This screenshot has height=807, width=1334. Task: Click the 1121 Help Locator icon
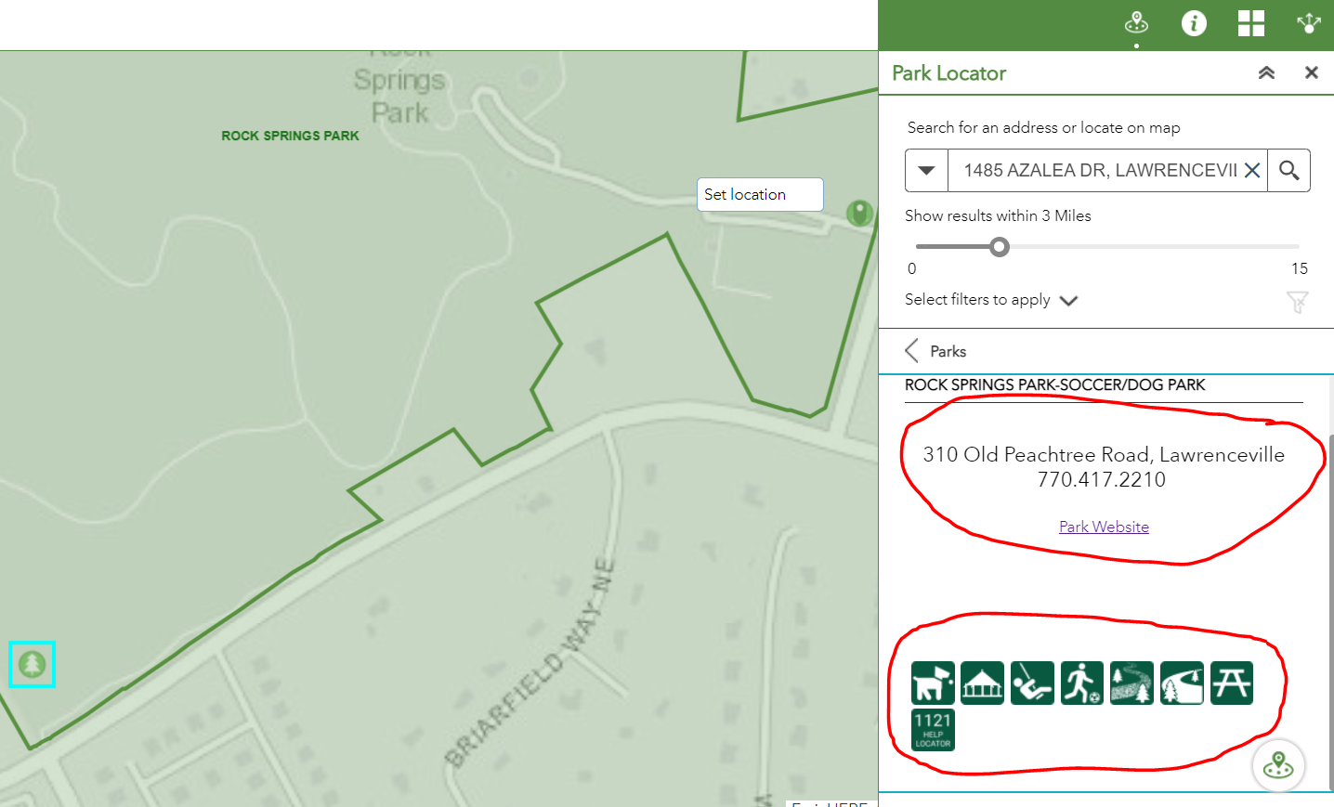pos(933,729)
